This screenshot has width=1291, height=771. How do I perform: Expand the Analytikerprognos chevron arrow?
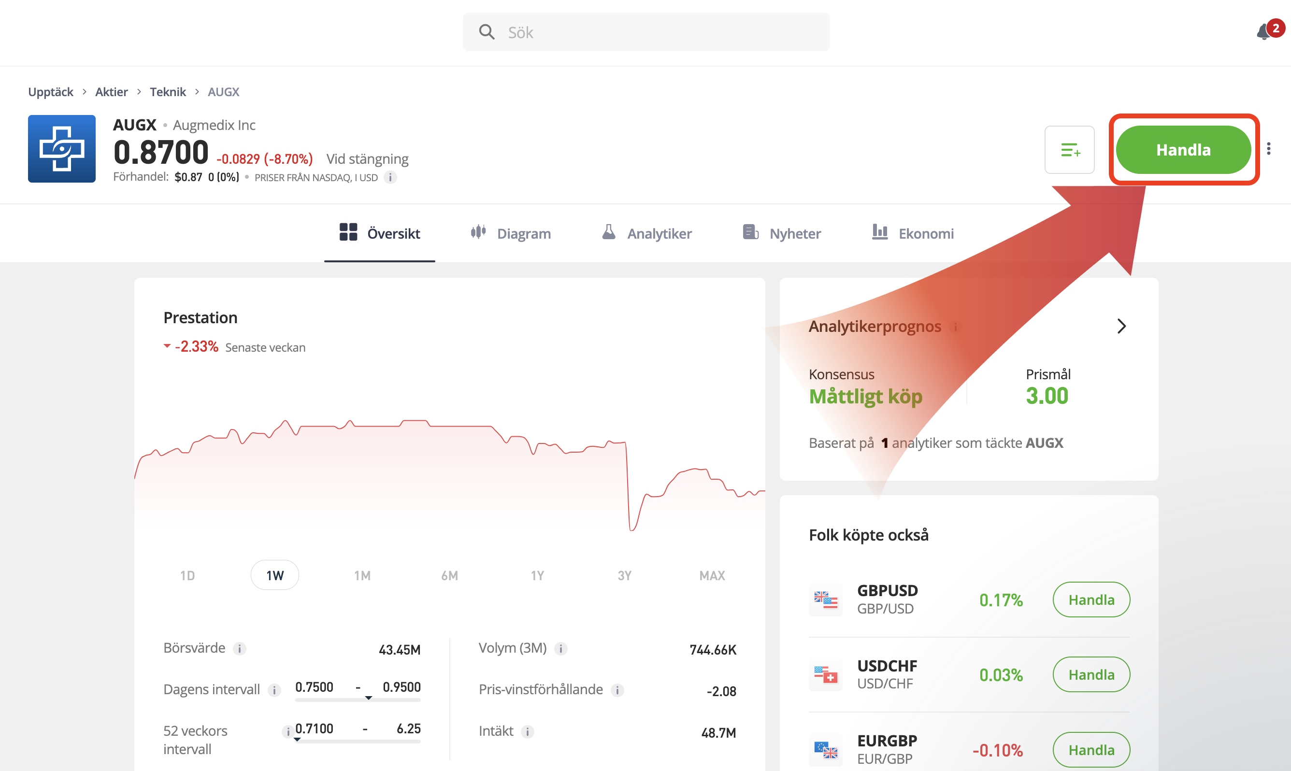point(1121,326)
